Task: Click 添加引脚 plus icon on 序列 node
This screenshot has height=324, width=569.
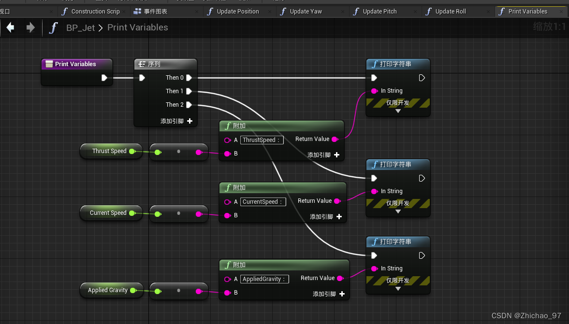Action: click(x=190, y=121)
